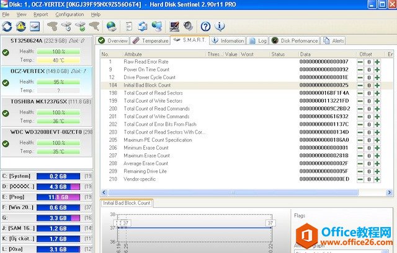
Task: Open the Configuration menu
Action: [x=69, y=14]
